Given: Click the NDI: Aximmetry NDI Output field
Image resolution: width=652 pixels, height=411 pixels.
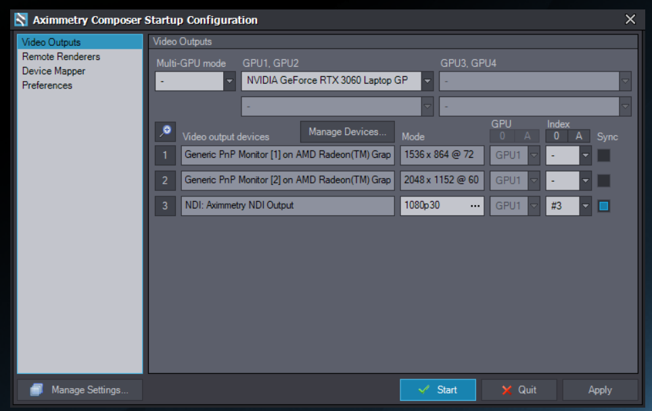Looking at the screenshot, I should pos(287,206).
